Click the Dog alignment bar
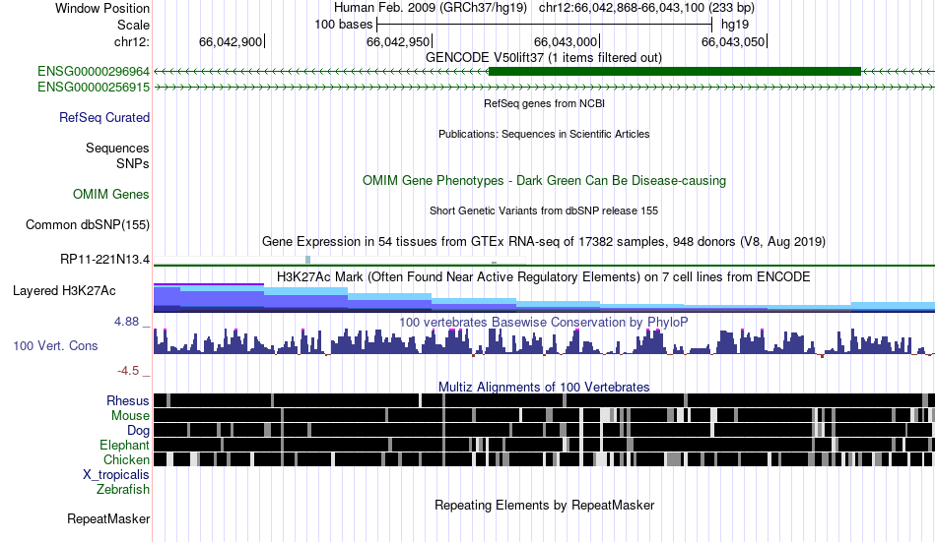 click(x=544, y=430)
